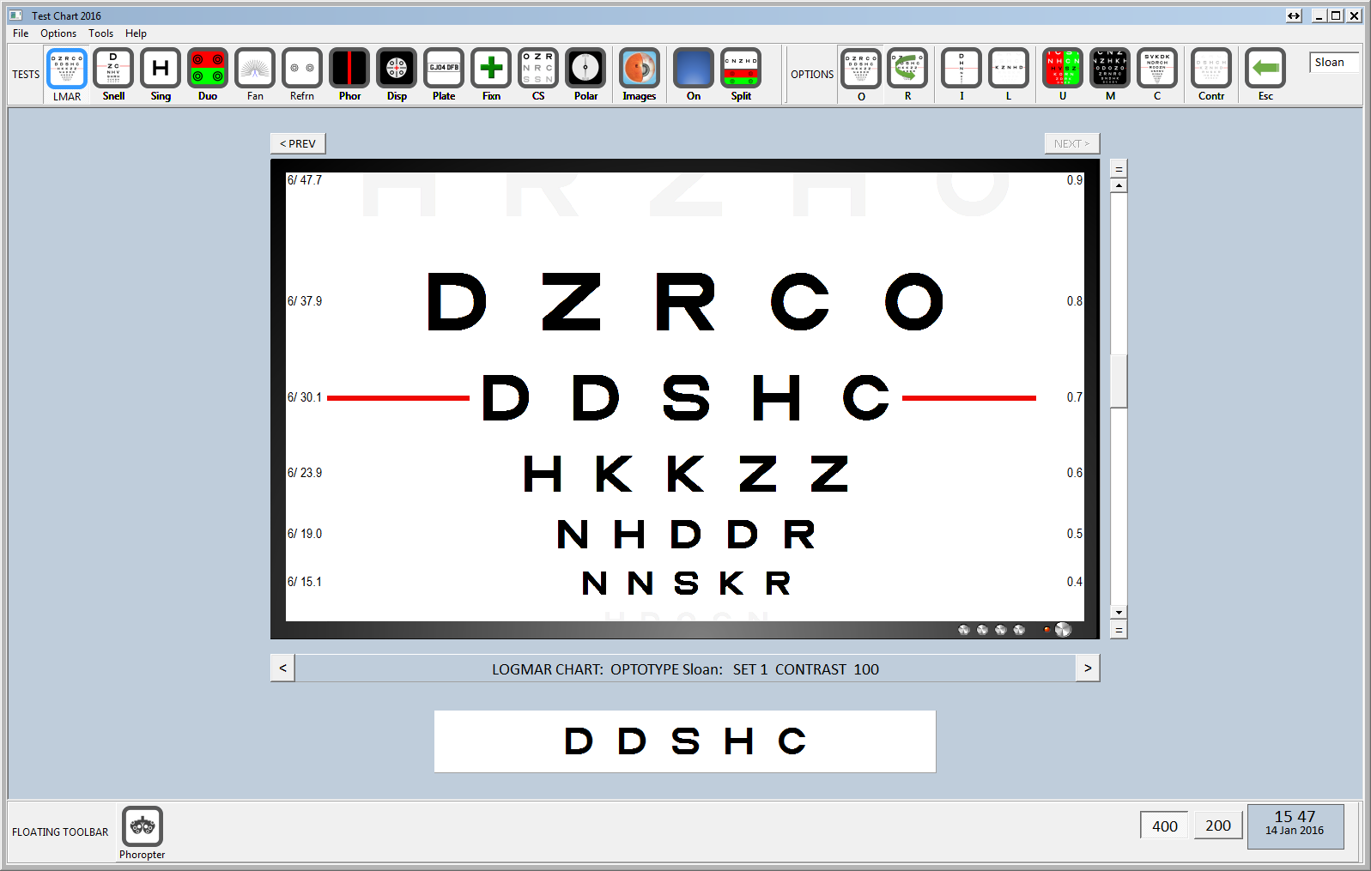Click the 400 button

coord(1164,826)
